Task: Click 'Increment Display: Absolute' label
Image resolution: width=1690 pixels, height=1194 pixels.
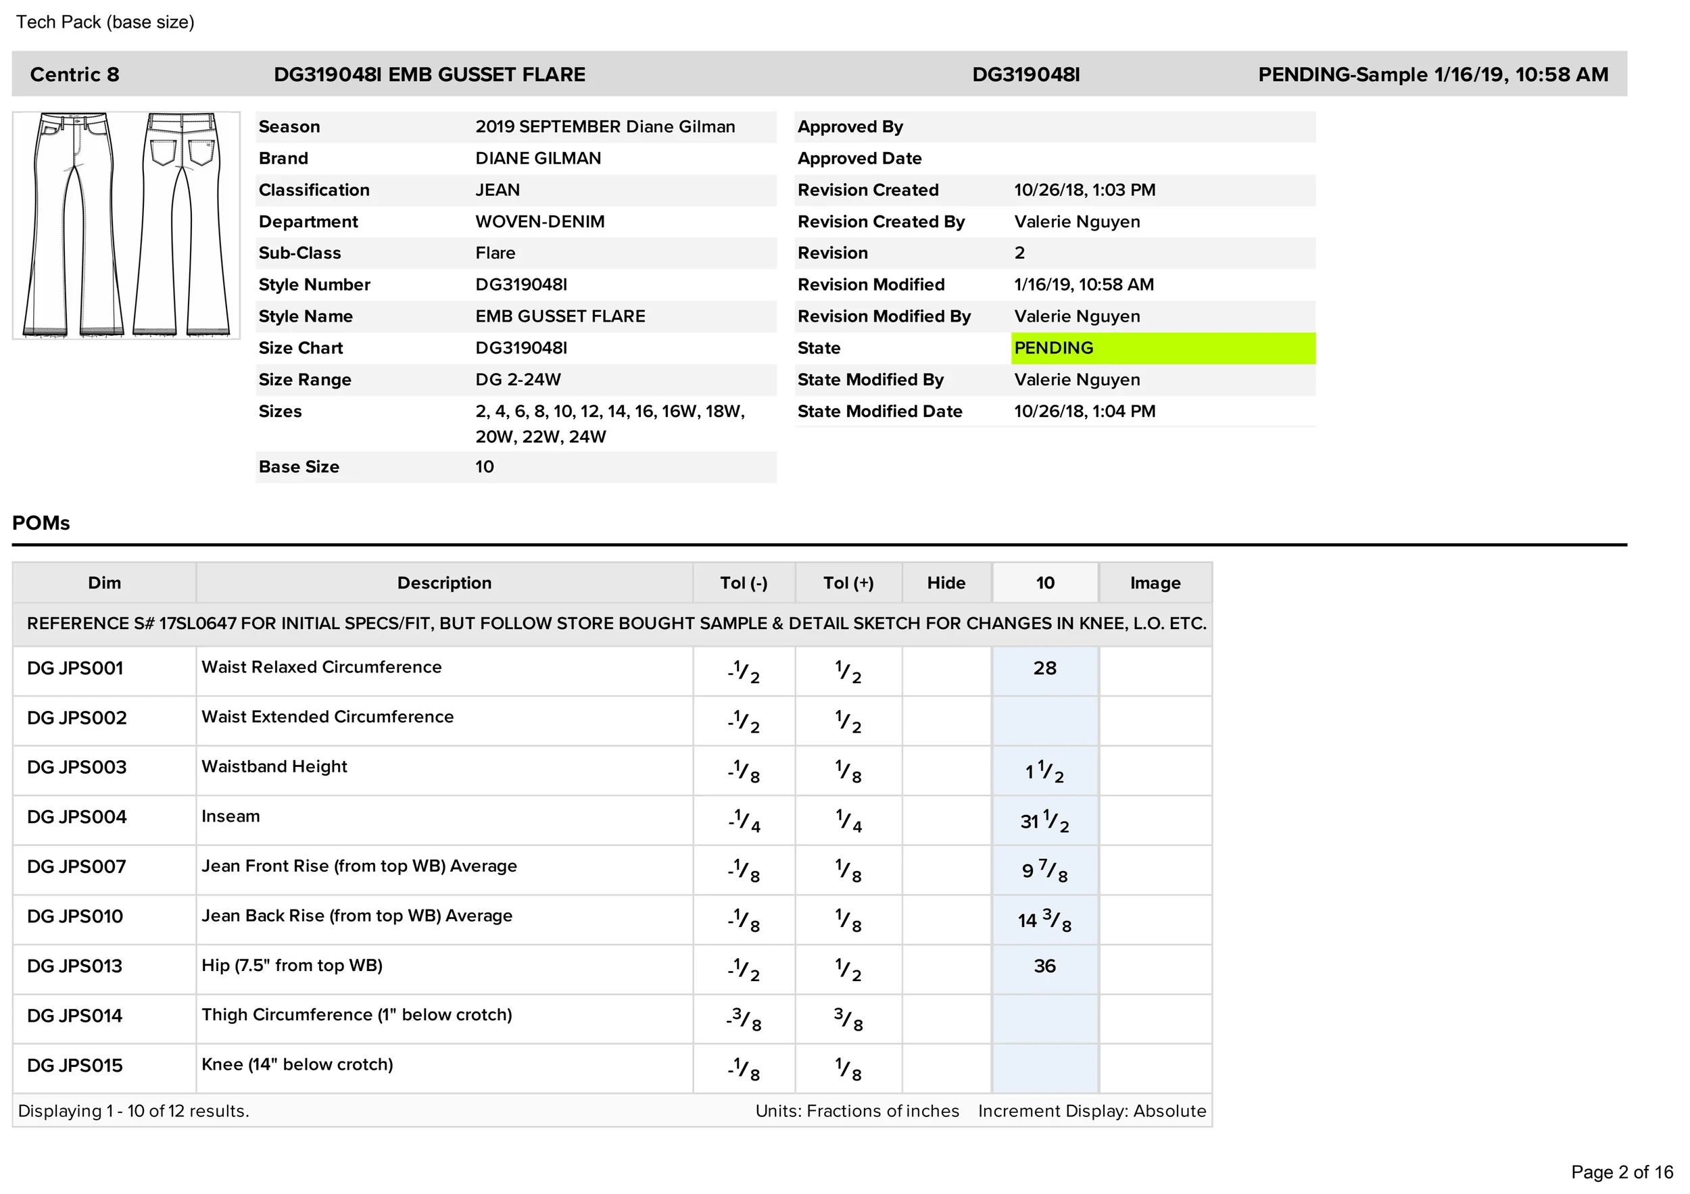Action: pyautogui.click(x=1092, y=1111)
